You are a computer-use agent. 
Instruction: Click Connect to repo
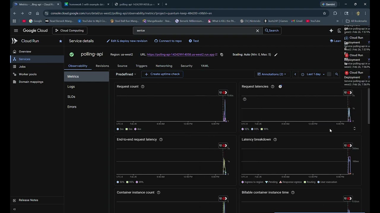168,41
